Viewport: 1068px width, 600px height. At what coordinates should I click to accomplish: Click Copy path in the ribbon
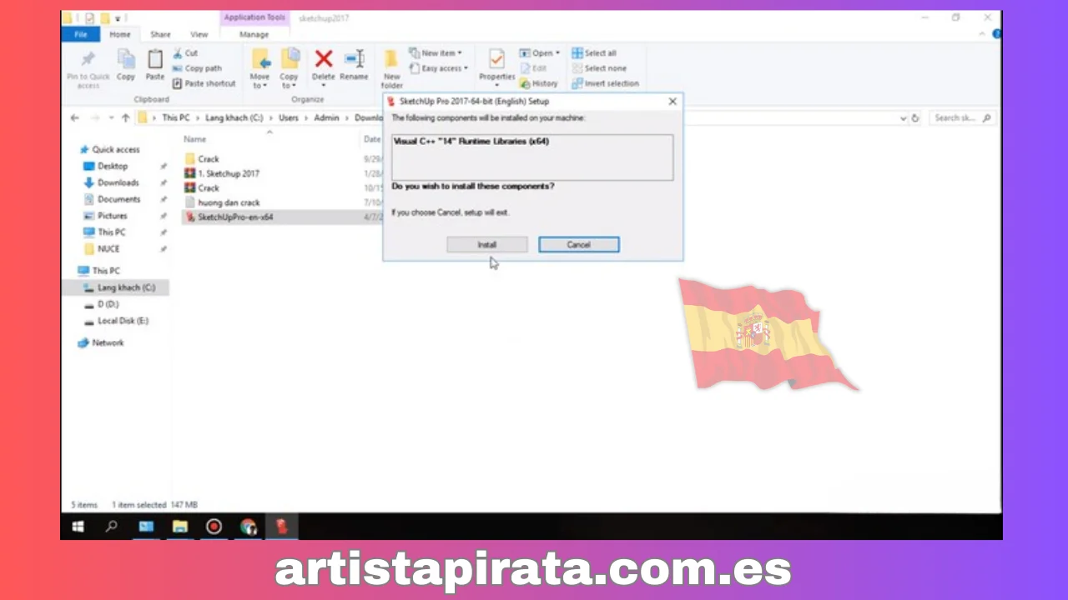(x=197, y=68)
